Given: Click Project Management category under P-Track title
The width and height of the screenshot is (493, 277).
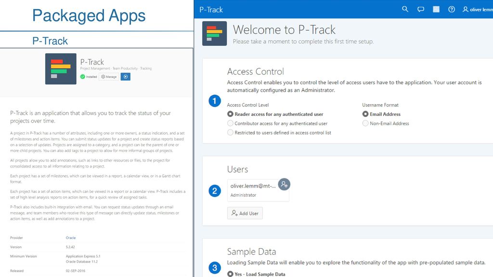Looking at the screenshot, I should (x=95, y=68).
